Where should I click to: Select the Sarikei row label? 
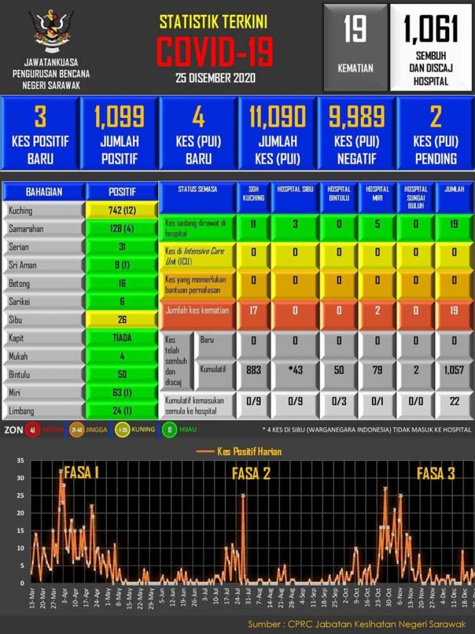click(44, 302)
